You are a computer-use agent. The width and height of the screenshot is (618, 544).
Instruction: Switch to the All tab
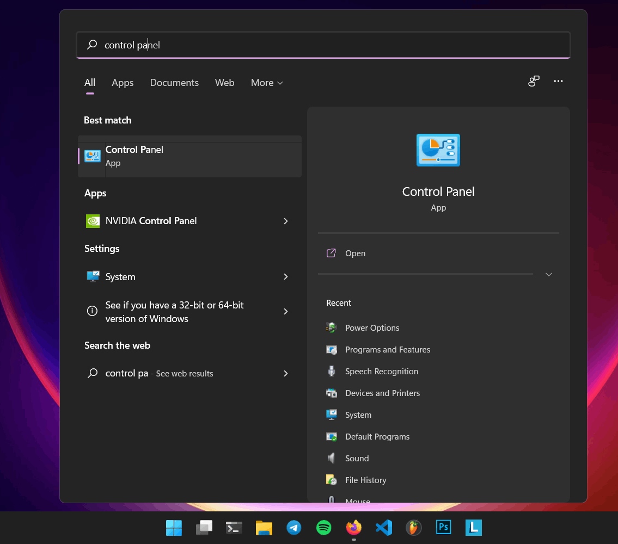89,83
